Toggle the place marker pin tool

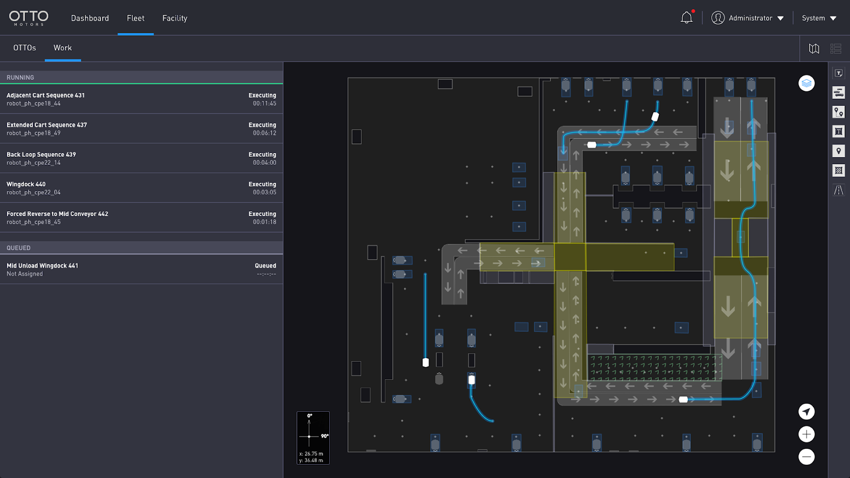[x=839, y=151]
